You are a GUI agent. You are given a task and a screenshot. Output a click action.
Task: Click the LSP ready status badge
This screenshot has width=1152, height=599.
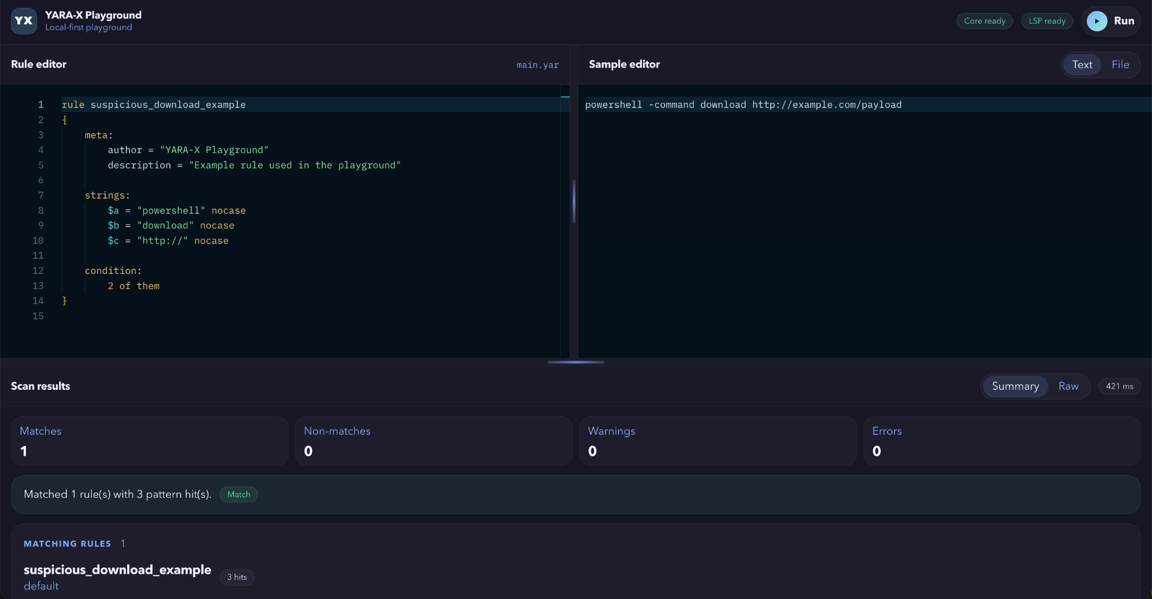pos(1047,21)
